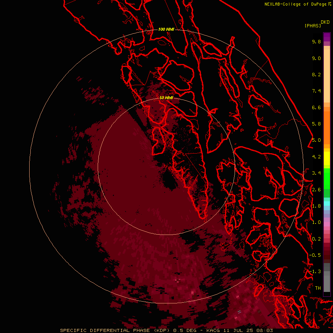The height and width of the screenshot is (333, 333).
Task: Click the 9.8 value on the legend
Action: (316, 41)
